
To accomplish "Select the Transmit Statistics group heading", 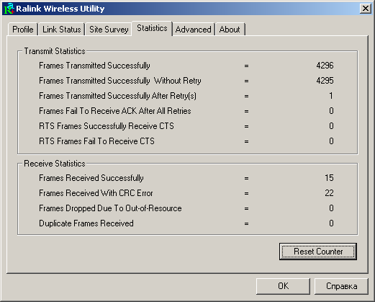I will (x=55, y=51).
